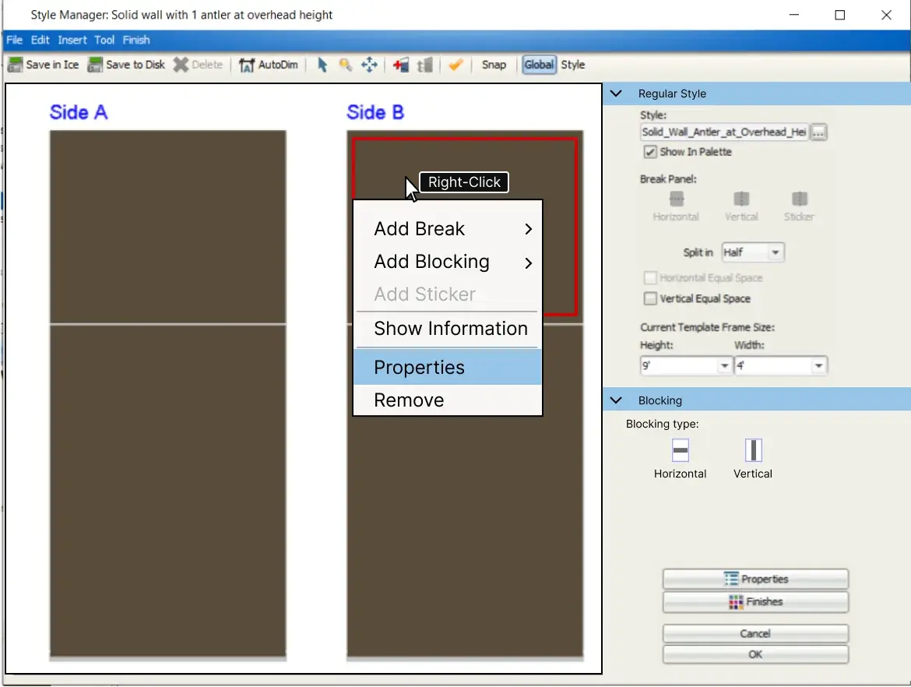Select the Side A lower panel
Screen dimensions: 911x687
coord(168,491)
